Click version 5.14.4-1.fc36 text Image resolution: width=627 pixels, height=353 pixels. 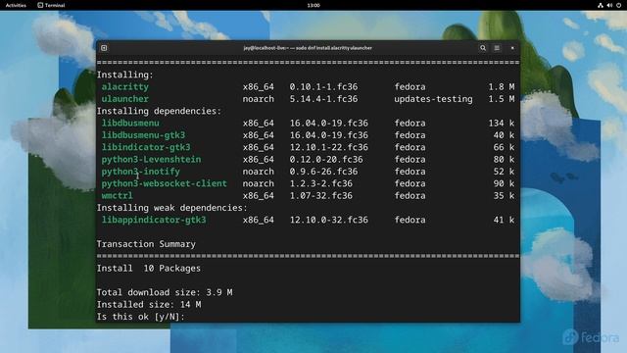click(323, 99)
